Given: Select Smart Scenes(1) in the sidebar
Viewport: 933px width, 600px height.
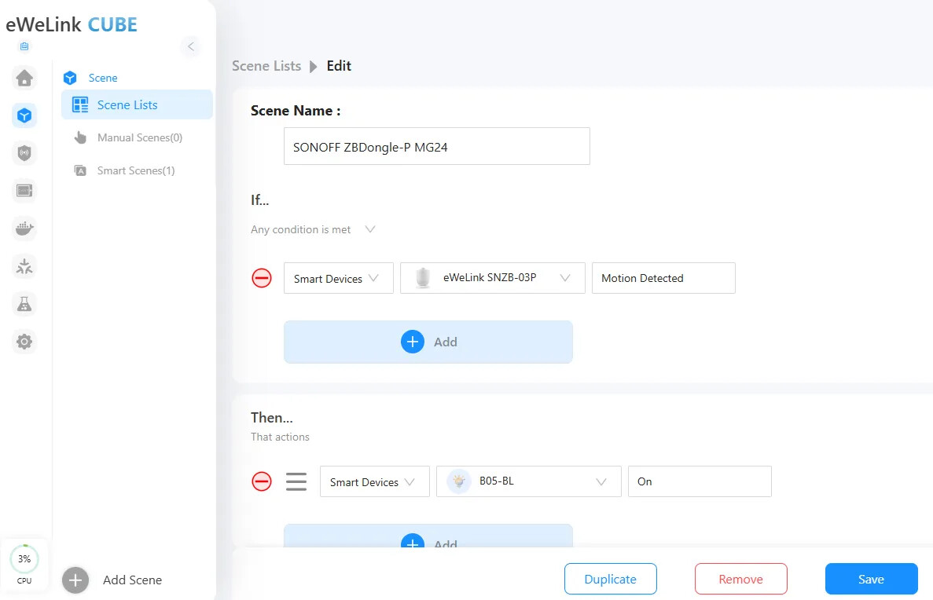Looking at the screenshot, I should [x=135, y=170].
